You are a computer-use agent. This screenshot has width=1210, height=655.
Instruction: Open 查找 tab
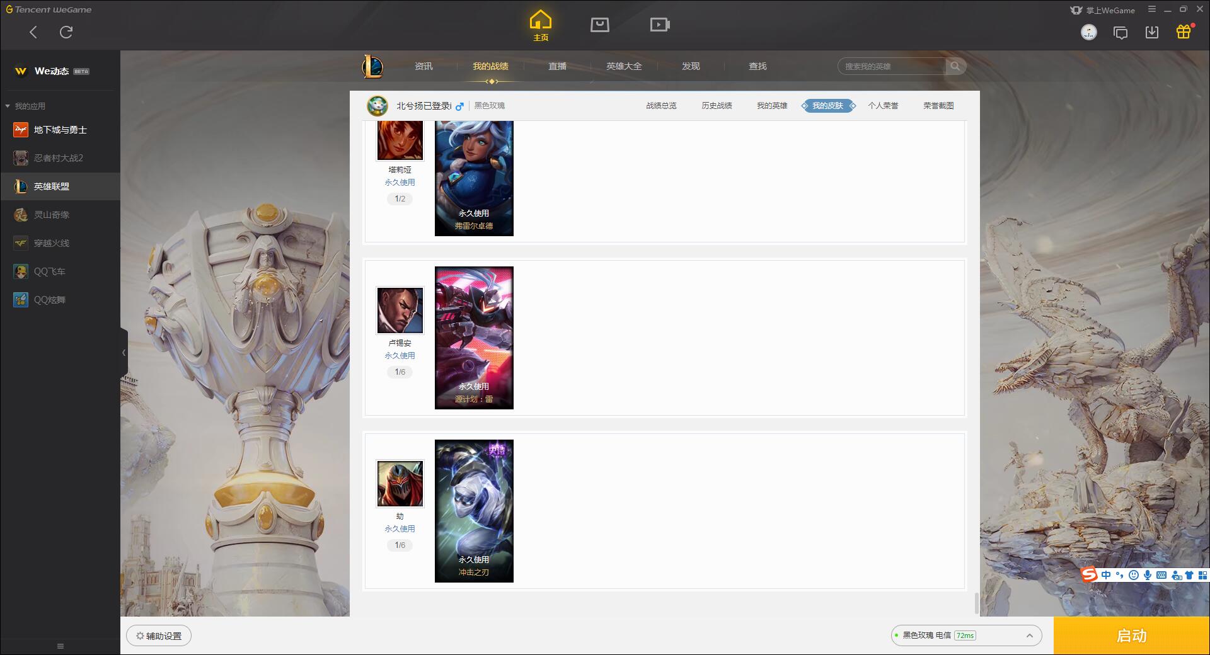click(x=758, y=66)
